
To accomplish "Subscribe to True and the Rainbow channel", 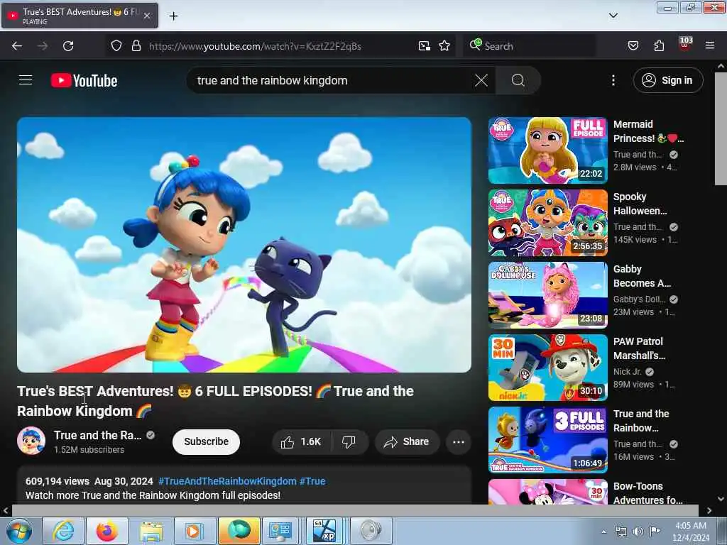I will (207, 441).
